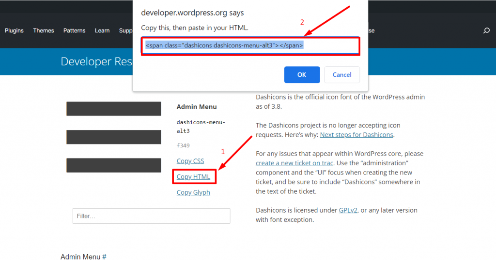Open the Plugins menu item
The image size is (496, 260).
click(14, 30)
